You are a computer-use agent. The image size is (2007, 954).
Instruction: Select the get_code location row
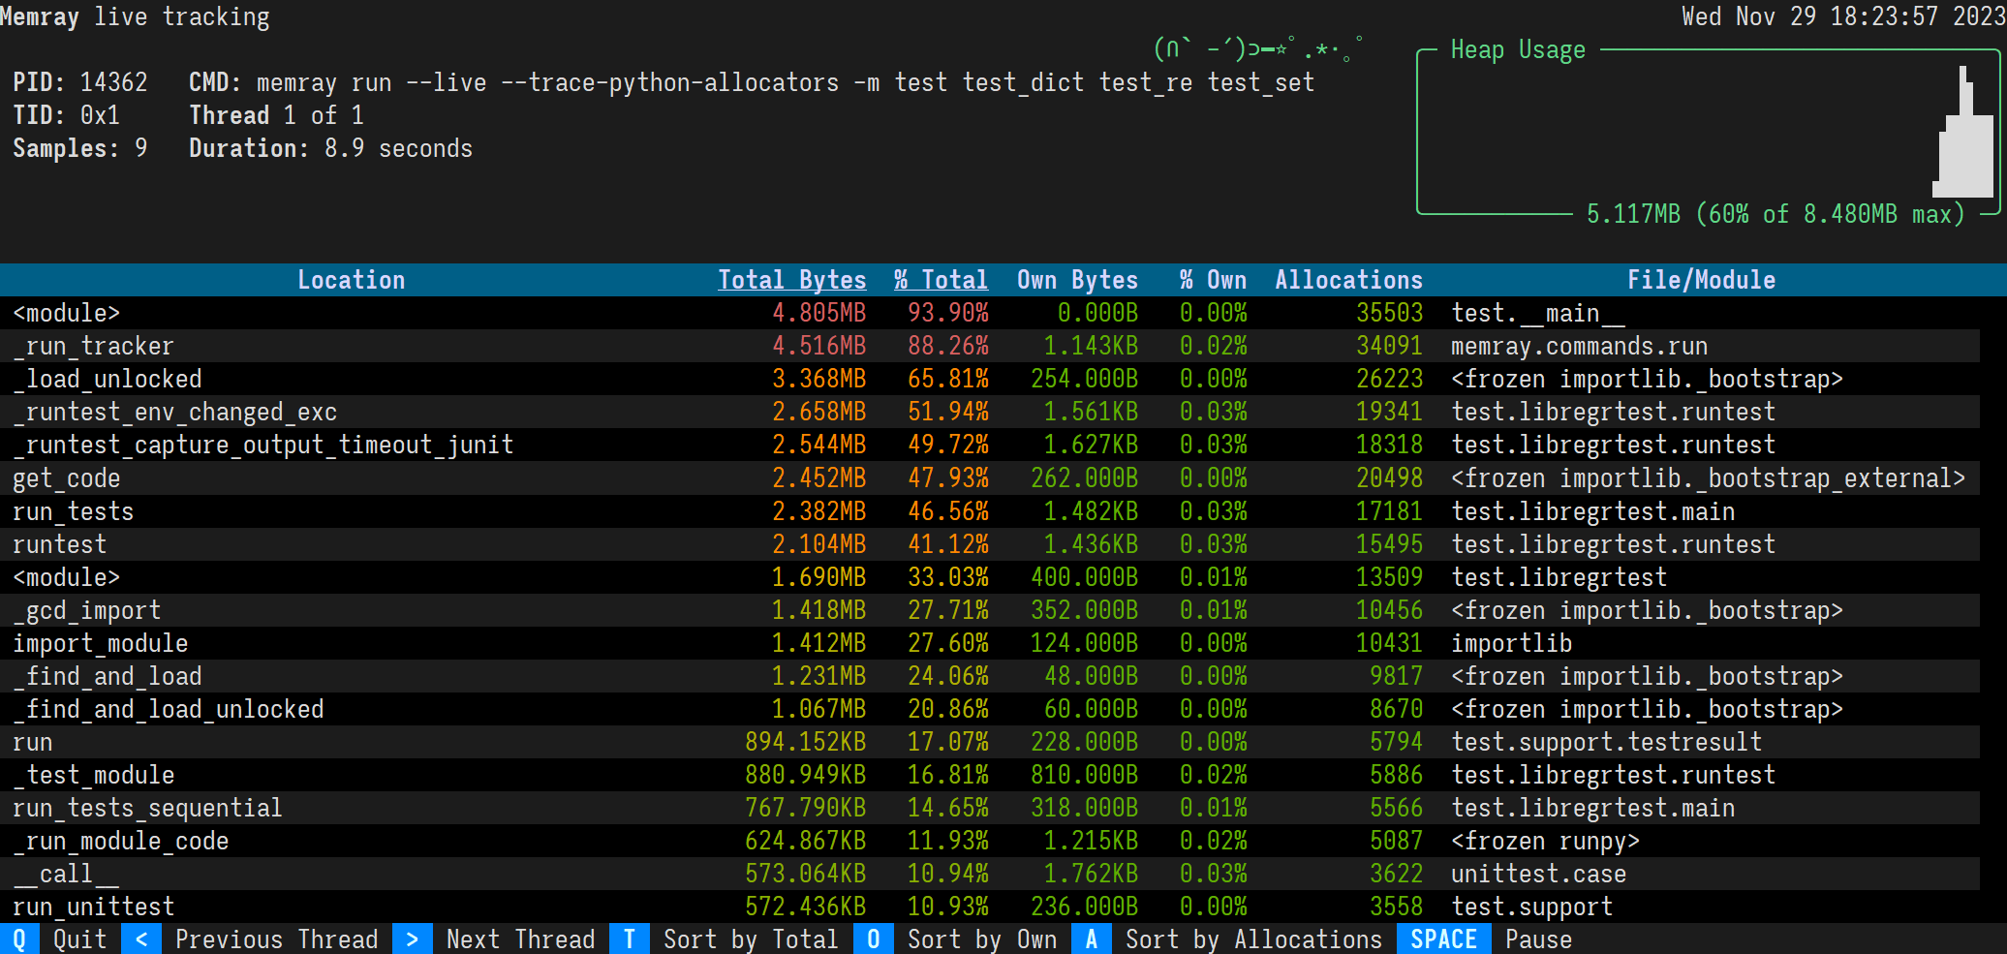(990, 477)
